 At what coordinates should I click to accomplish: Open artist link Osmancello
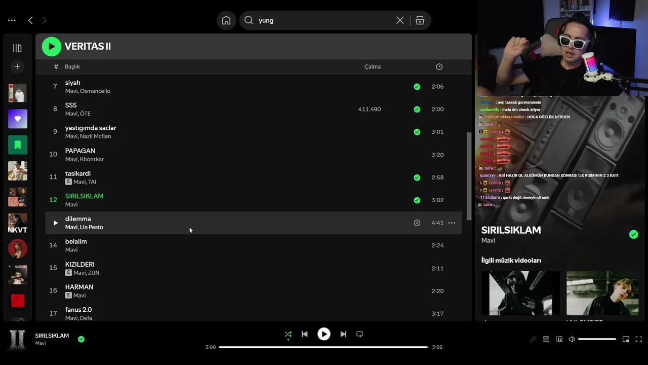(95, 91)
